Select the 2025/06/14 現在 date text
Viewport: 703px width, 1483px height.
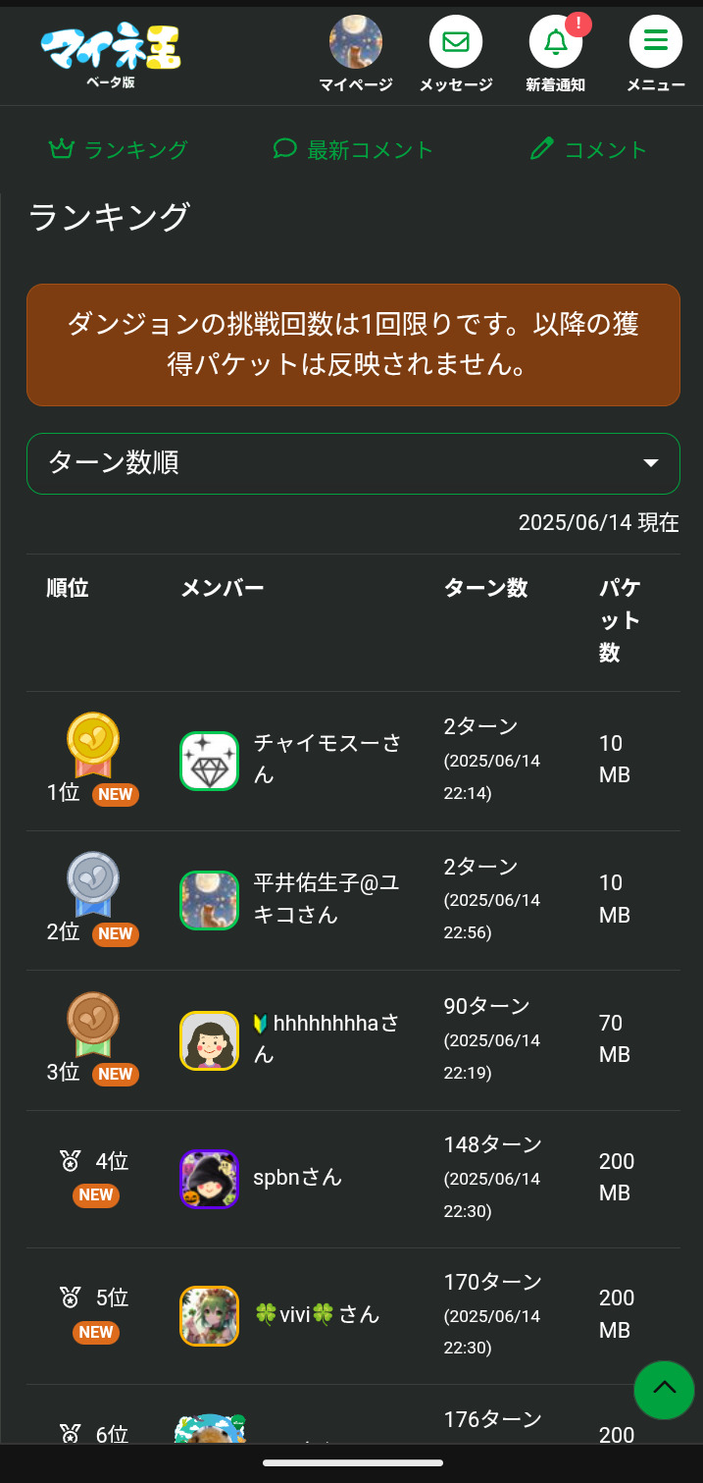click(599, 522)
